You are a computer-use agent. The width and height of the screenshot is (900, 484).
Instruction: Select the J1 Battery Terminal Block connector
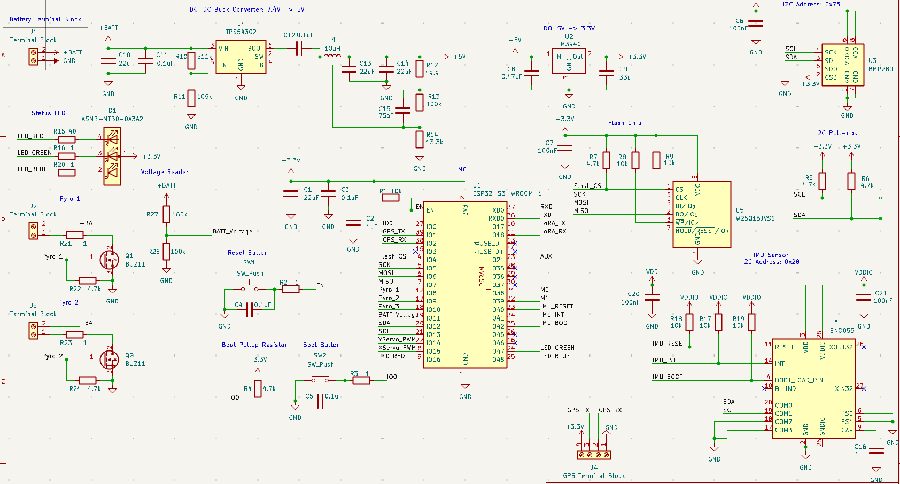pos(34,57)
